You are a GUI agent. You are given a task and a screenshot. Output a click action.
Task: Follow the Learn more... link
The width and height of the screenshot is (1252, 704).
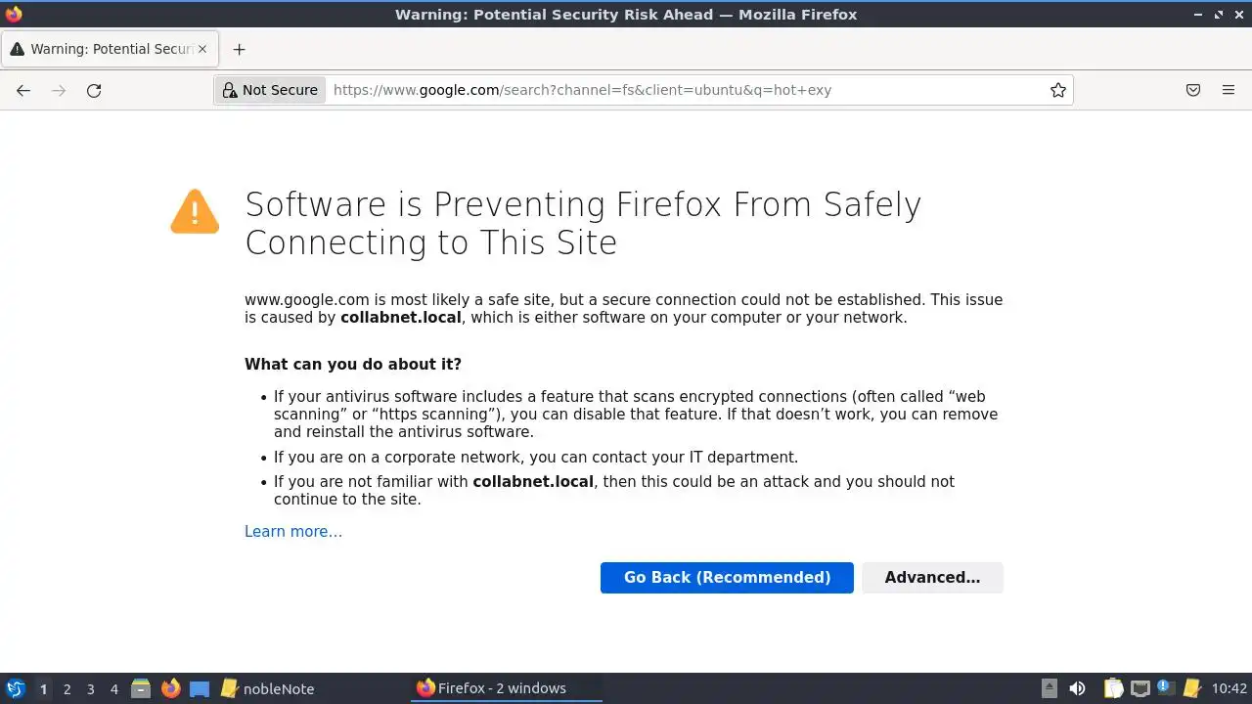(293, 531)
